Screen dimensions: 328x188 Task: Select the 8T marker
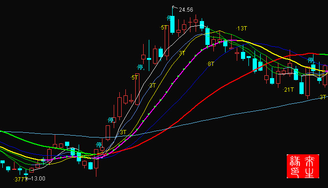(x=211, y=63)
